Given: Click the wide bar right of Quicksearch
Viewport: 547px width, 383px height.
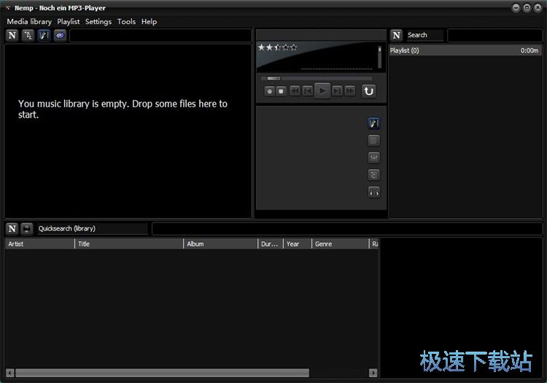Looking at the screenshot, I should coord(347,228).
